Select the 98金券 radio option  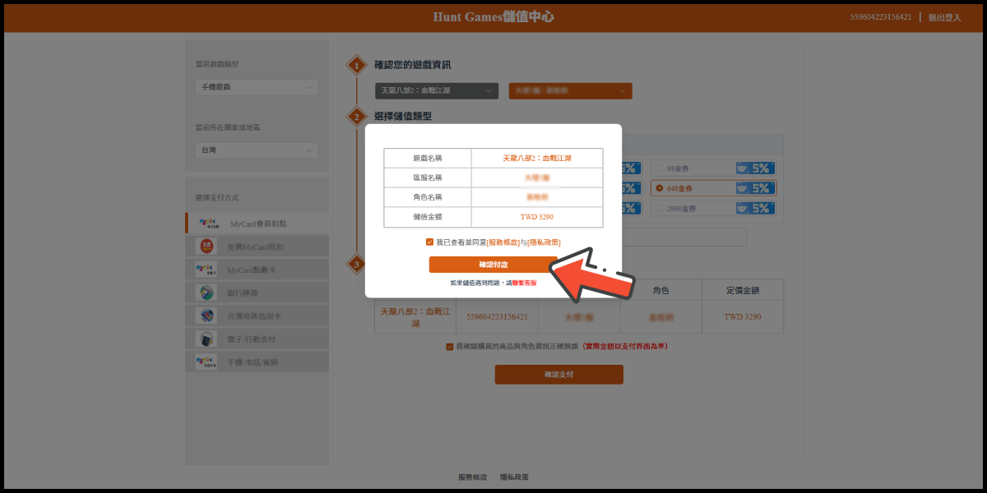click(x=660, y=168)
